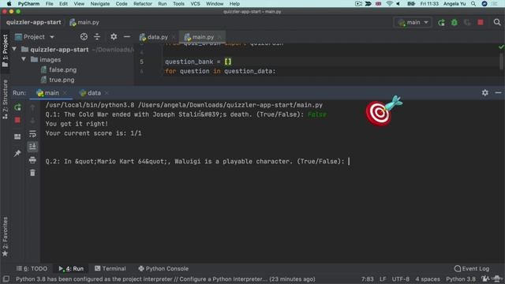Click the Python 3.8 interpreter status

(461, 279)
